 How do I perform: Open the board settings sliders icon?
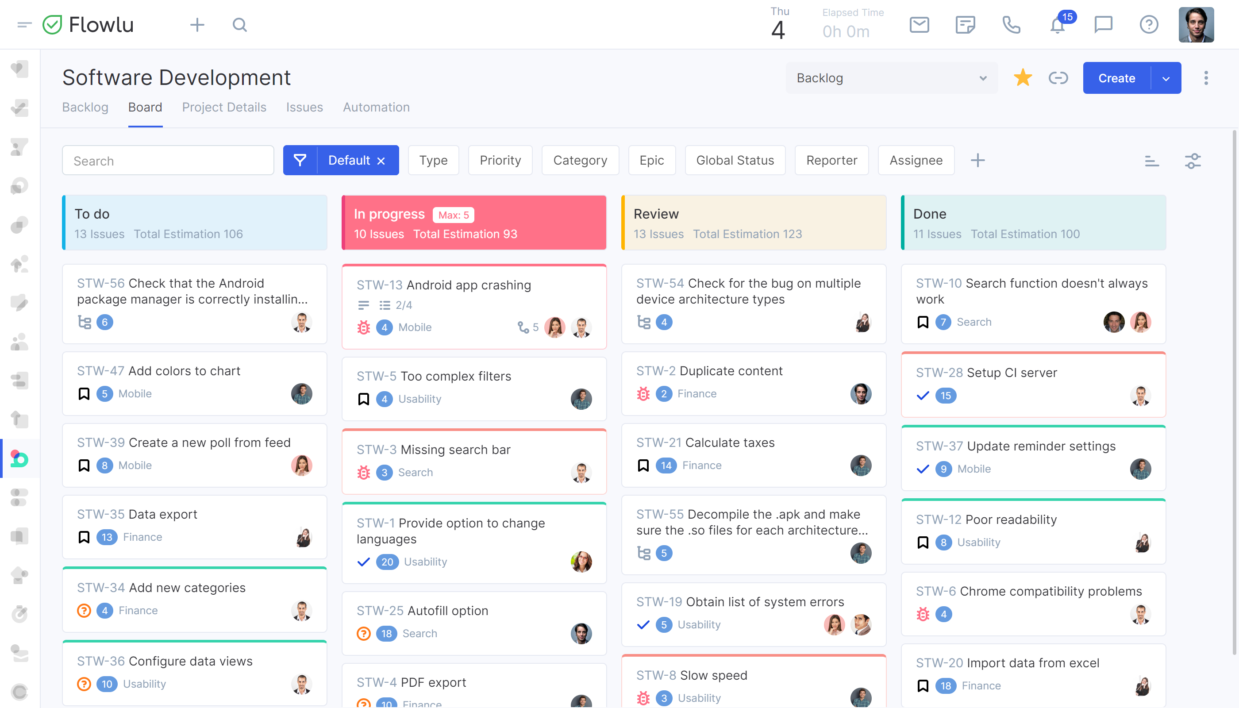1193,161
